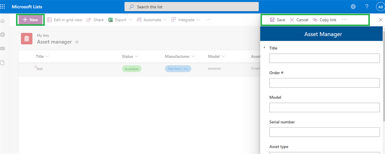Screen dimensions: 385x154
Task: Expand the Automate dropdown chevron
Action: pos(165,20)
